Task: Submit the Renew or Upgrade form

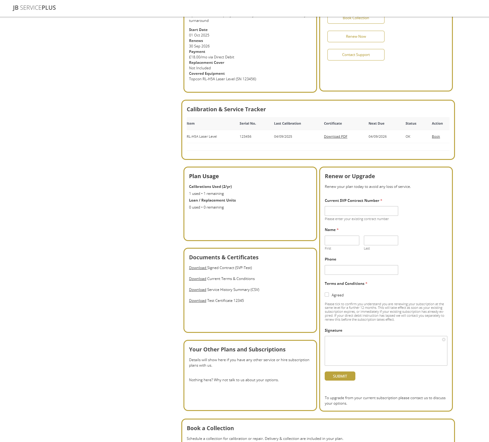Action: click(340, 376)
